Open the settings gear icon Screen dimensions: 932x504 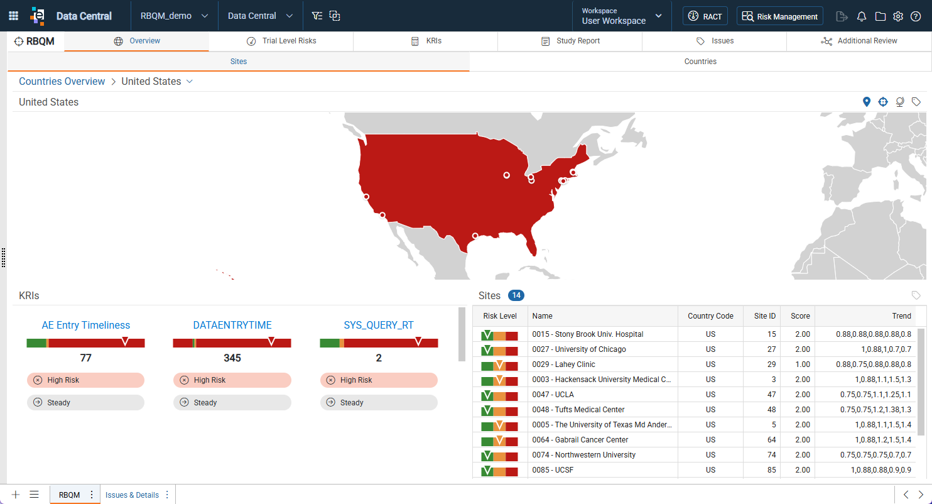pos(898,16)
